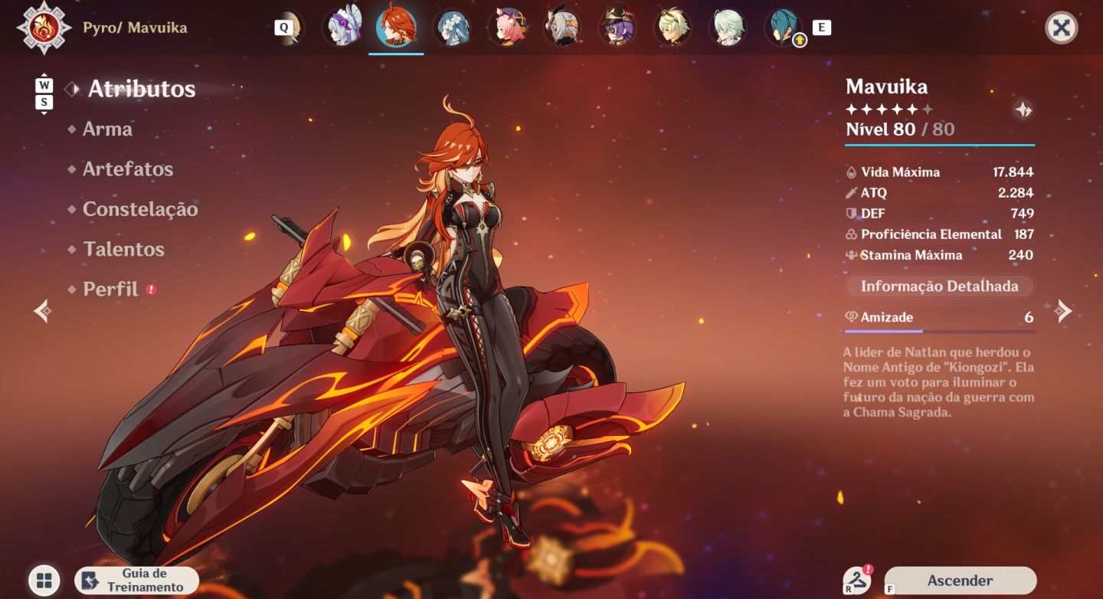Click the Stamina Máxima stat row
The width and height of the screenshot is (1103, 599).
(940, 255)
